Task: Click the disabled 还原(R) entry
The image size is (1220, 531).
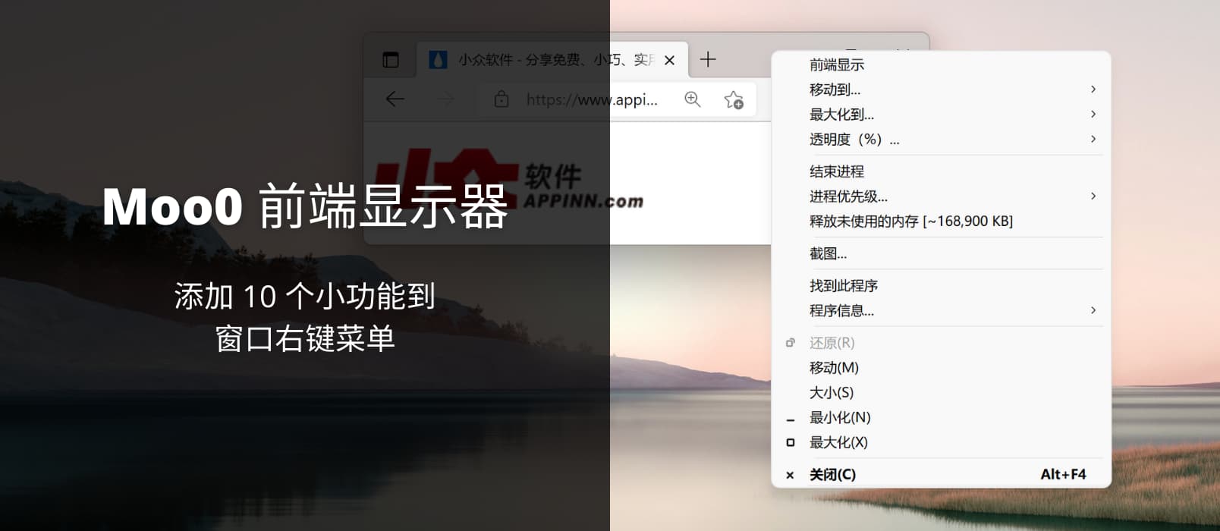Action: (x=941, y=343)
